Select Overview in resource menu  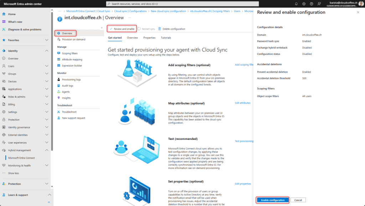pos(67,33)
